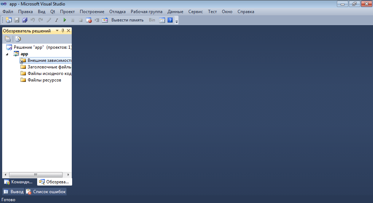Click folder icon of Файлы ресурсов

pos(23,80)
